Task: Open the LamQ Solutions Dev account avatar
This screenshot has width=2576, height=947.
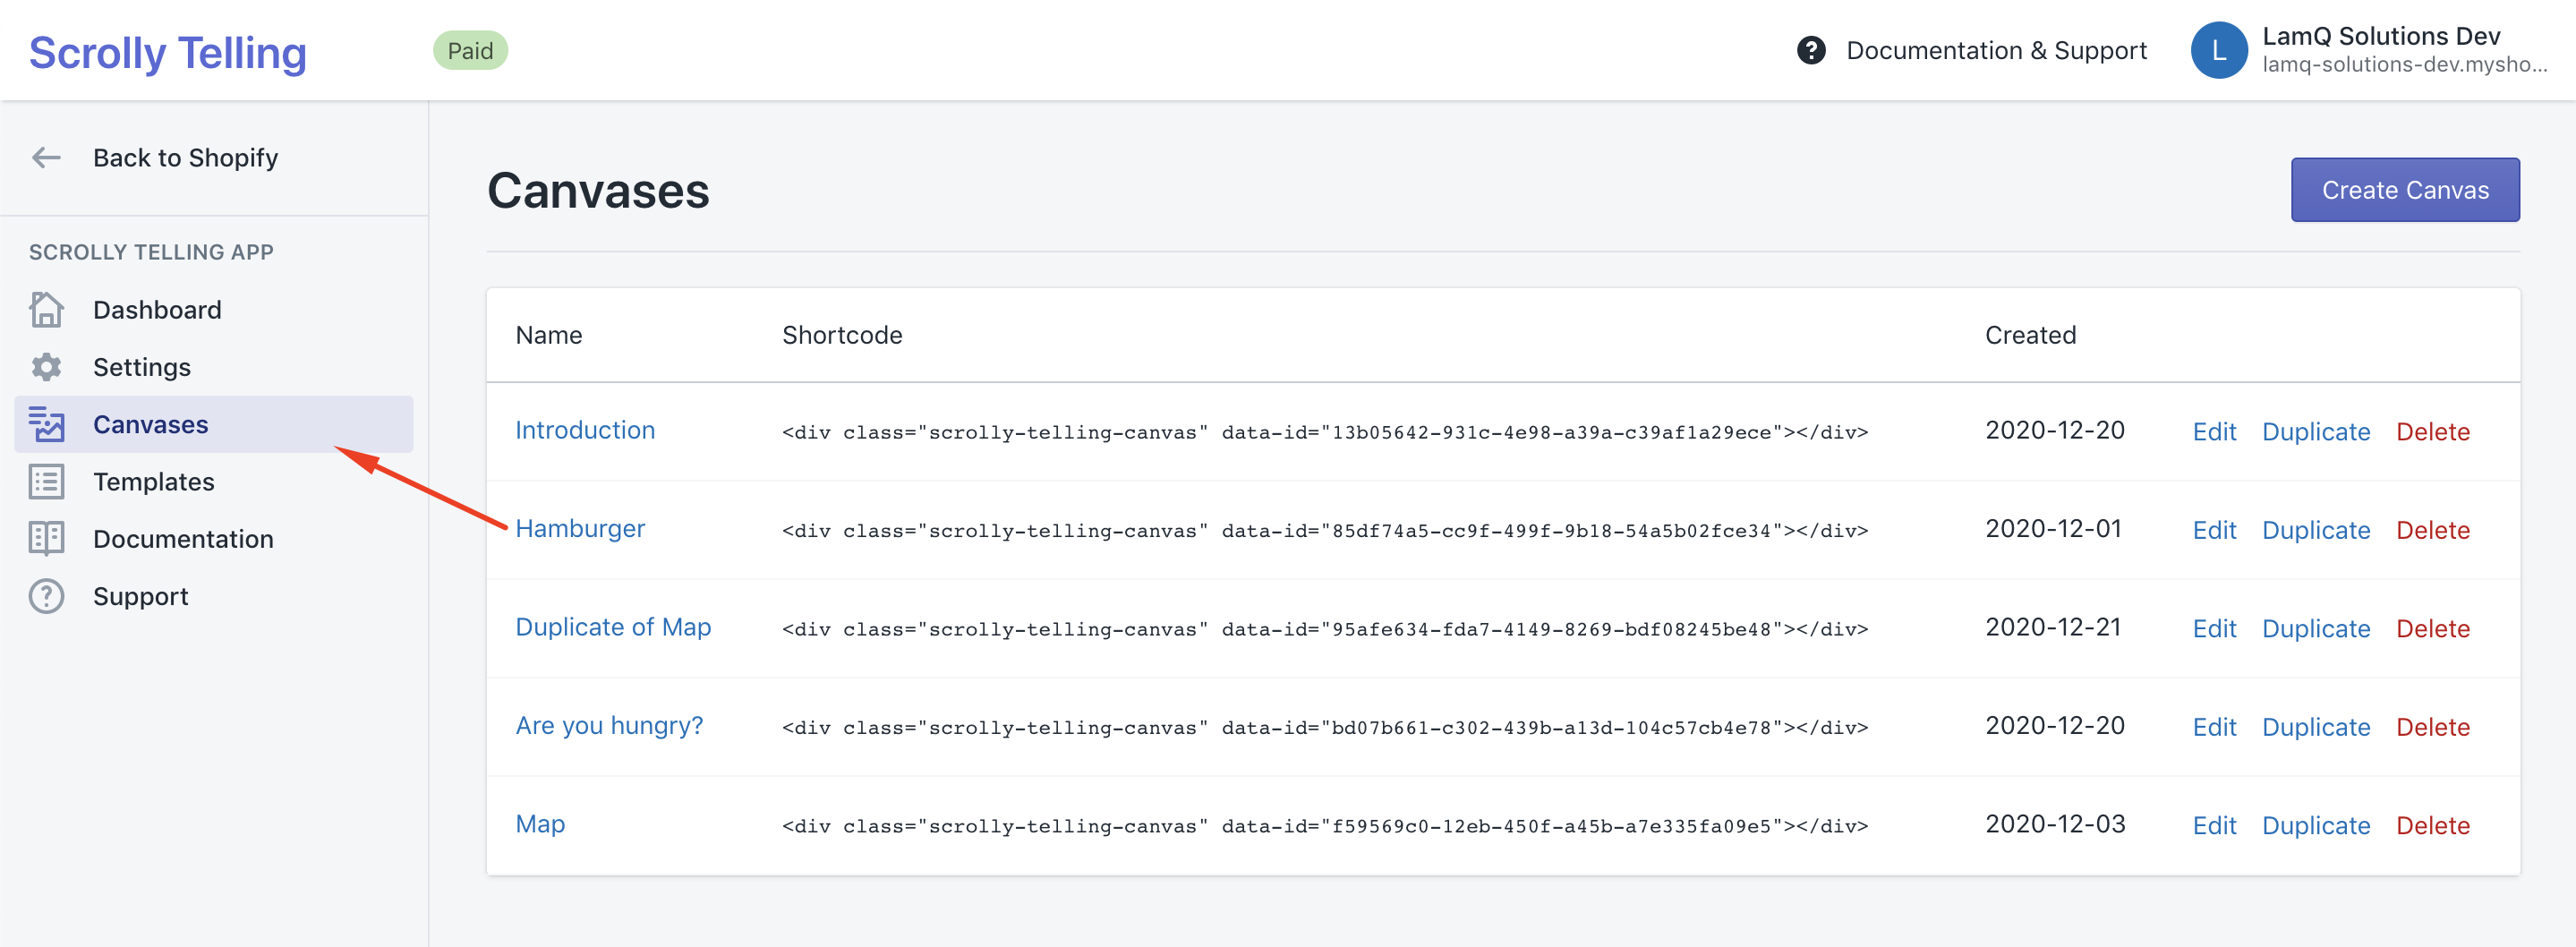Action: coord(2218,50)
